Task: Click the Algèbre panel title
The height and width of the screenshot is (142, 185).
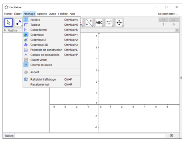Action: (12, 30)
